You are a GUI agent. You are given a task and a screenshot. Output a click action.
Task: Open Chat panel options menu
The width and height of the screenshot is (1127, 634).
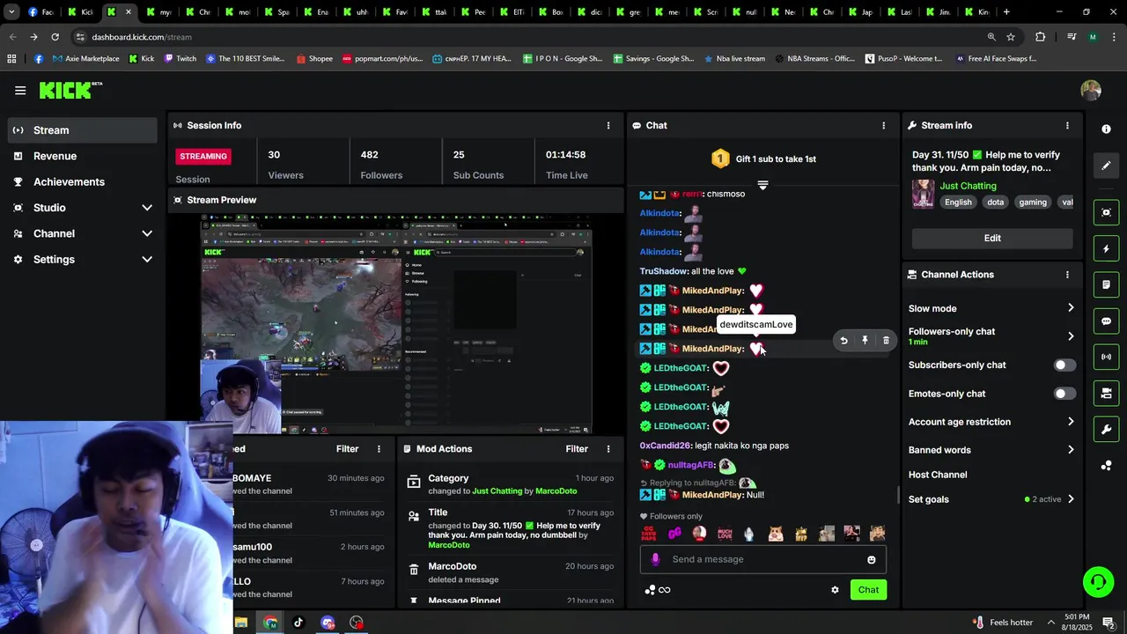click(884, 125)
